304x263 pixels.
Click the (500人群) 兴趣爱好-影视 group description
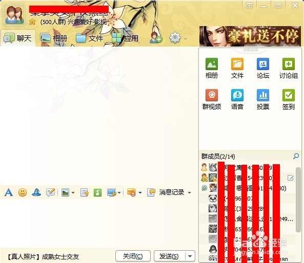[74, 22]
